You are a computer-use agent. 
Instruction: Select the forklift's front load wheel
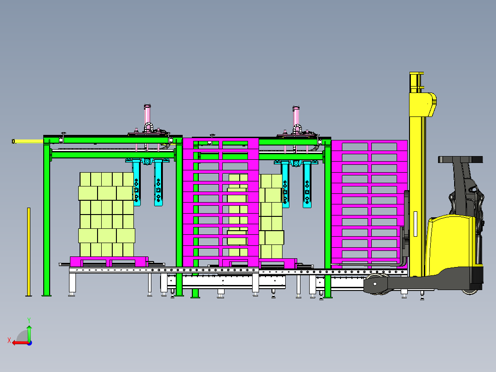click(375, 284)
